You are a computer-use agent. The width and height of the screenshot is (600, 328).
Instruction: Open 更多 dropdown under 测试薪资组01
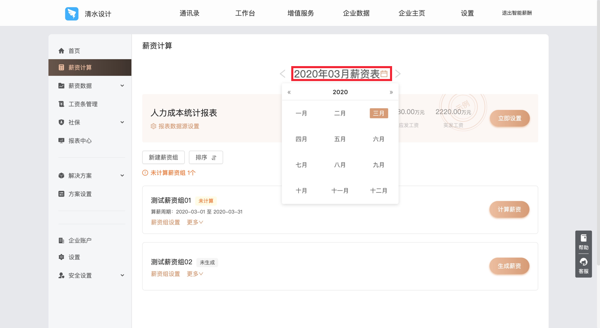(x=195, y=222)
